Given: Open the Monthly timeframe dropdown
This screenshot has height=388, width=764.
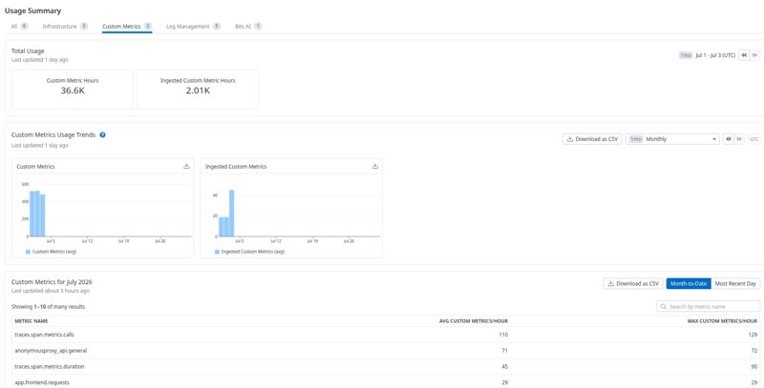Looking at the screenshot, I should pos(672,139).
